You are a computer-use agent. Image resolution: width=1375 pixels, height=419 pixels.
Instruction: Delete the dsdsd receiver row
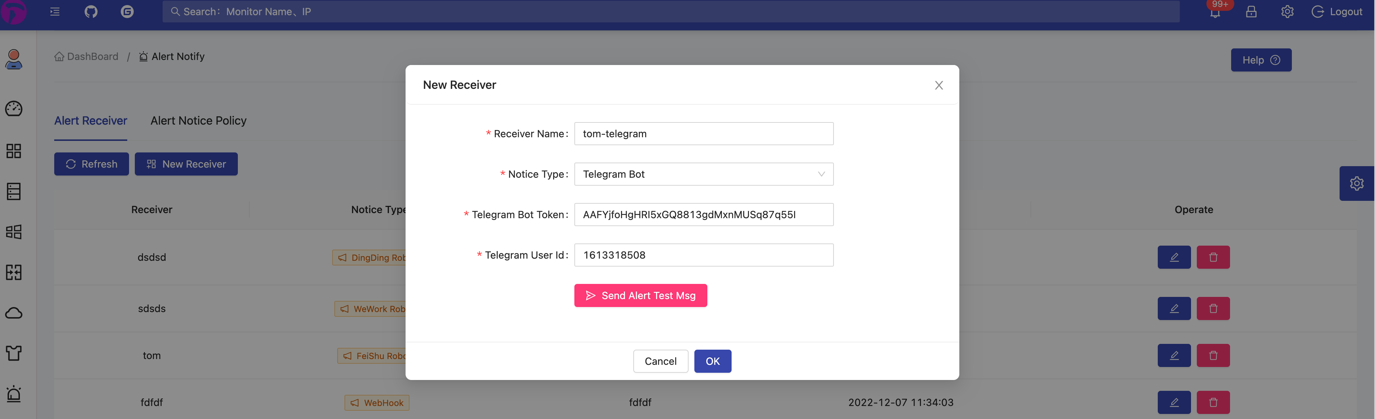(x=1213, y=258)
